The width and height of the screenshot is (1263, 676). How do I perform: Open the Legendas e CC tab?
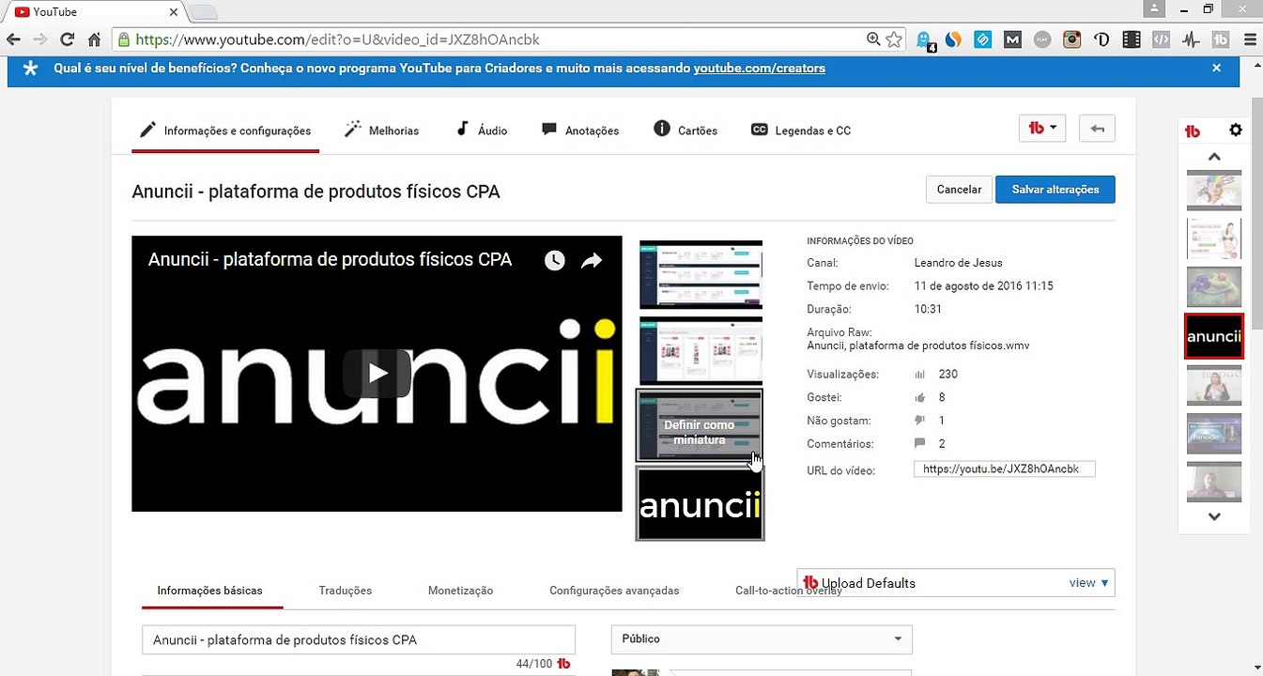[x=801, y=131]
